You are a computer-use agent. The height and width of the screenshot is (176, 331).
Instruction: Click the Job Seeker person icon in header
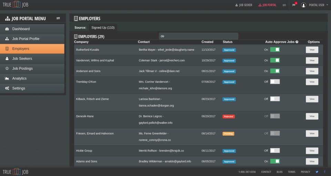point(237,5)
